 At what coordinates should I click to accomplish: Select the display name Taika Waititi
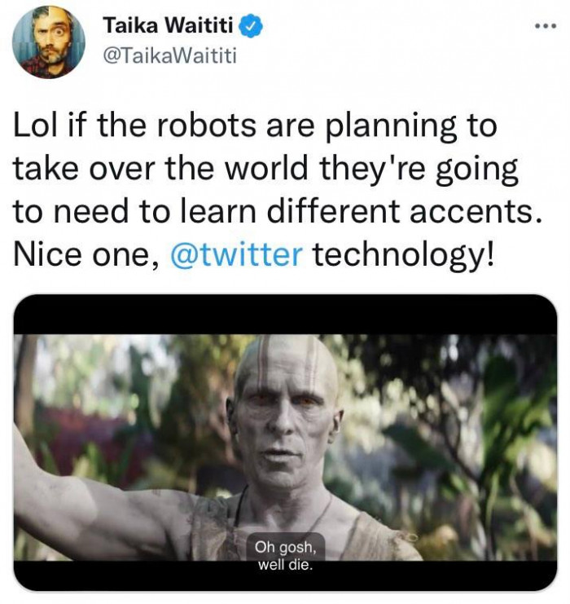(x=168, y=25)
